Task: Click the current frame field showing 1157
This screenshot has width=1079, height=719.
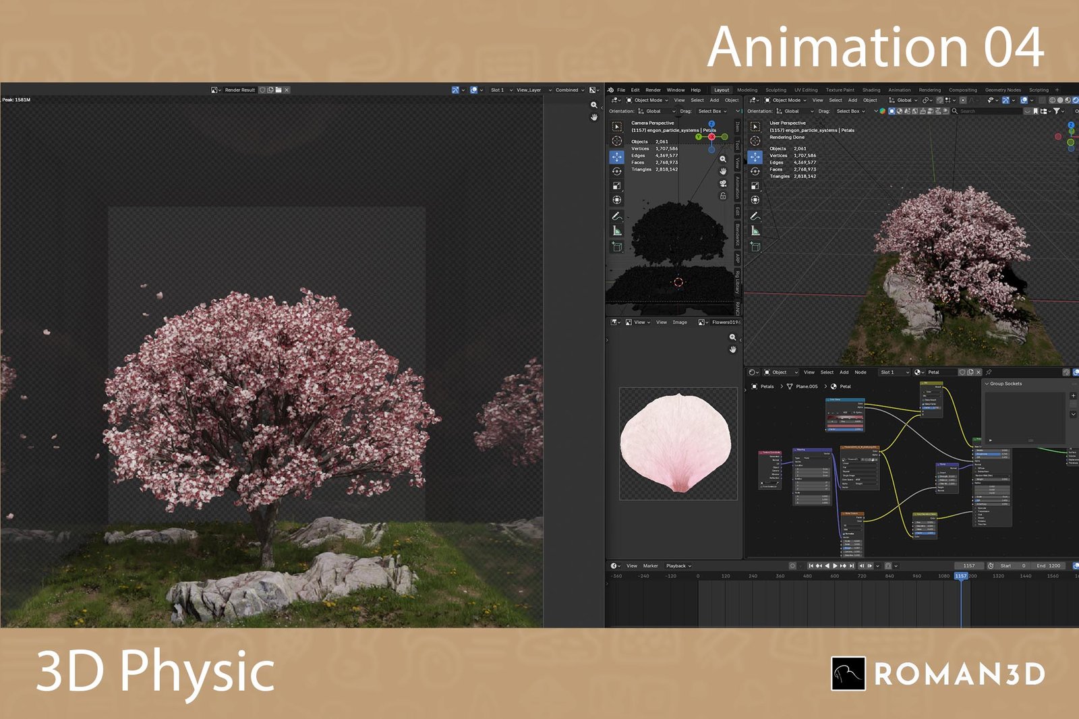Action: (x=968, y=566)
